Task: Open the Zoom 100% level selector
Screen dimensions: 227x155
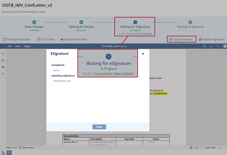Action: [211, 148]
